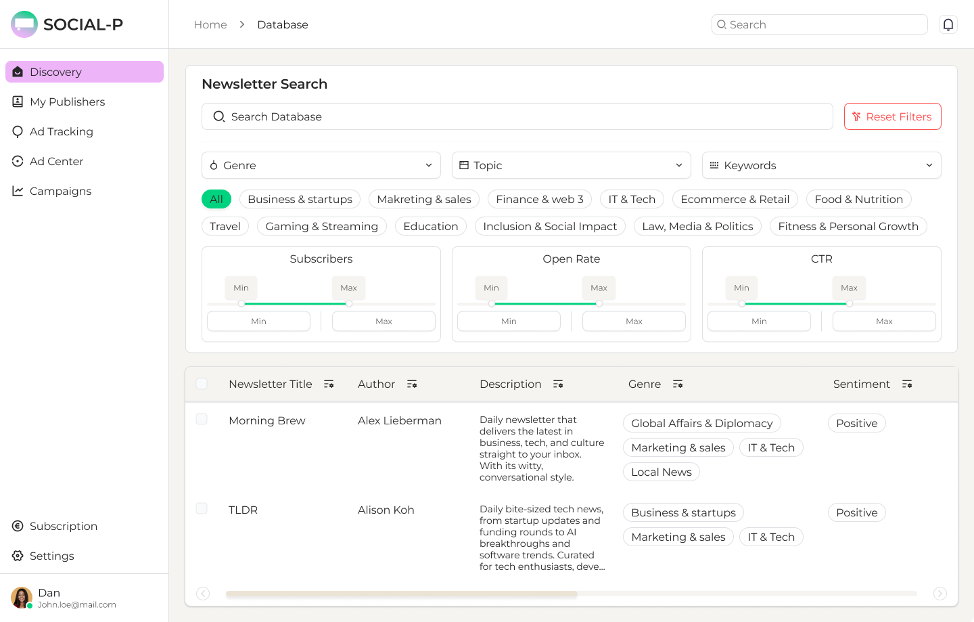The image size is (974, 622).
Task: Click TLDR's Business & startups tag
Action: 684,512
